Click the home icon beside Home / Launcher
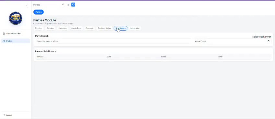Screen dimensions: 275x119 (4, 33)
